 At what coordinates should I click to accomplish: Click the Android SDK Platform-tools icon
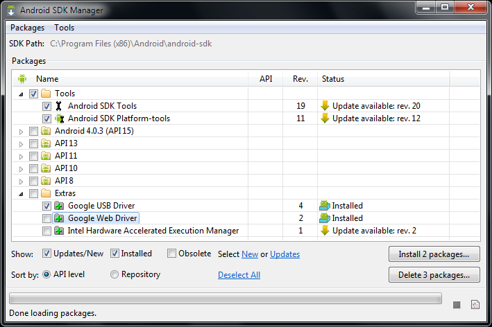[x=59, y=118]
